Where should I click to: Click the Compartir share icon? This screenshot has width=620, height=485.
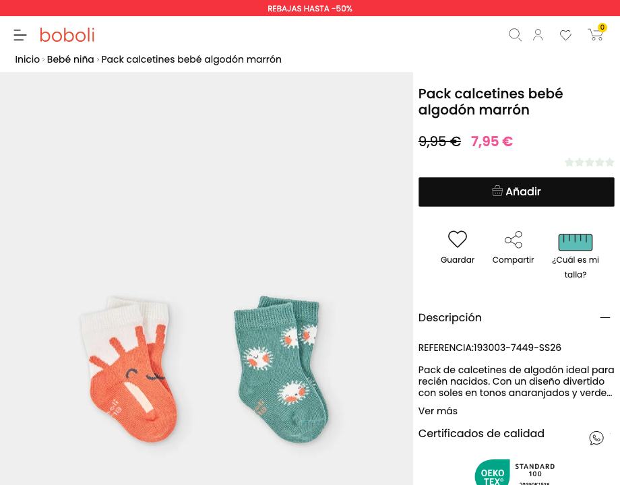pos(514,240)
